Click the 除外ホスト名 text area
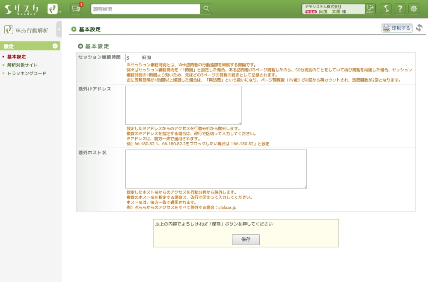This screenshot has height=282, width=428. click(x=216, y=169)
